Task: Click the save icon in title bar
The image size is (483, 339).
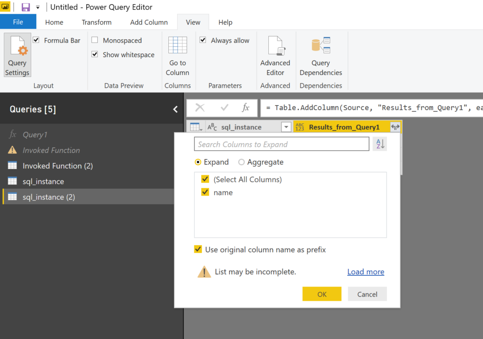Action: (25, 7)
